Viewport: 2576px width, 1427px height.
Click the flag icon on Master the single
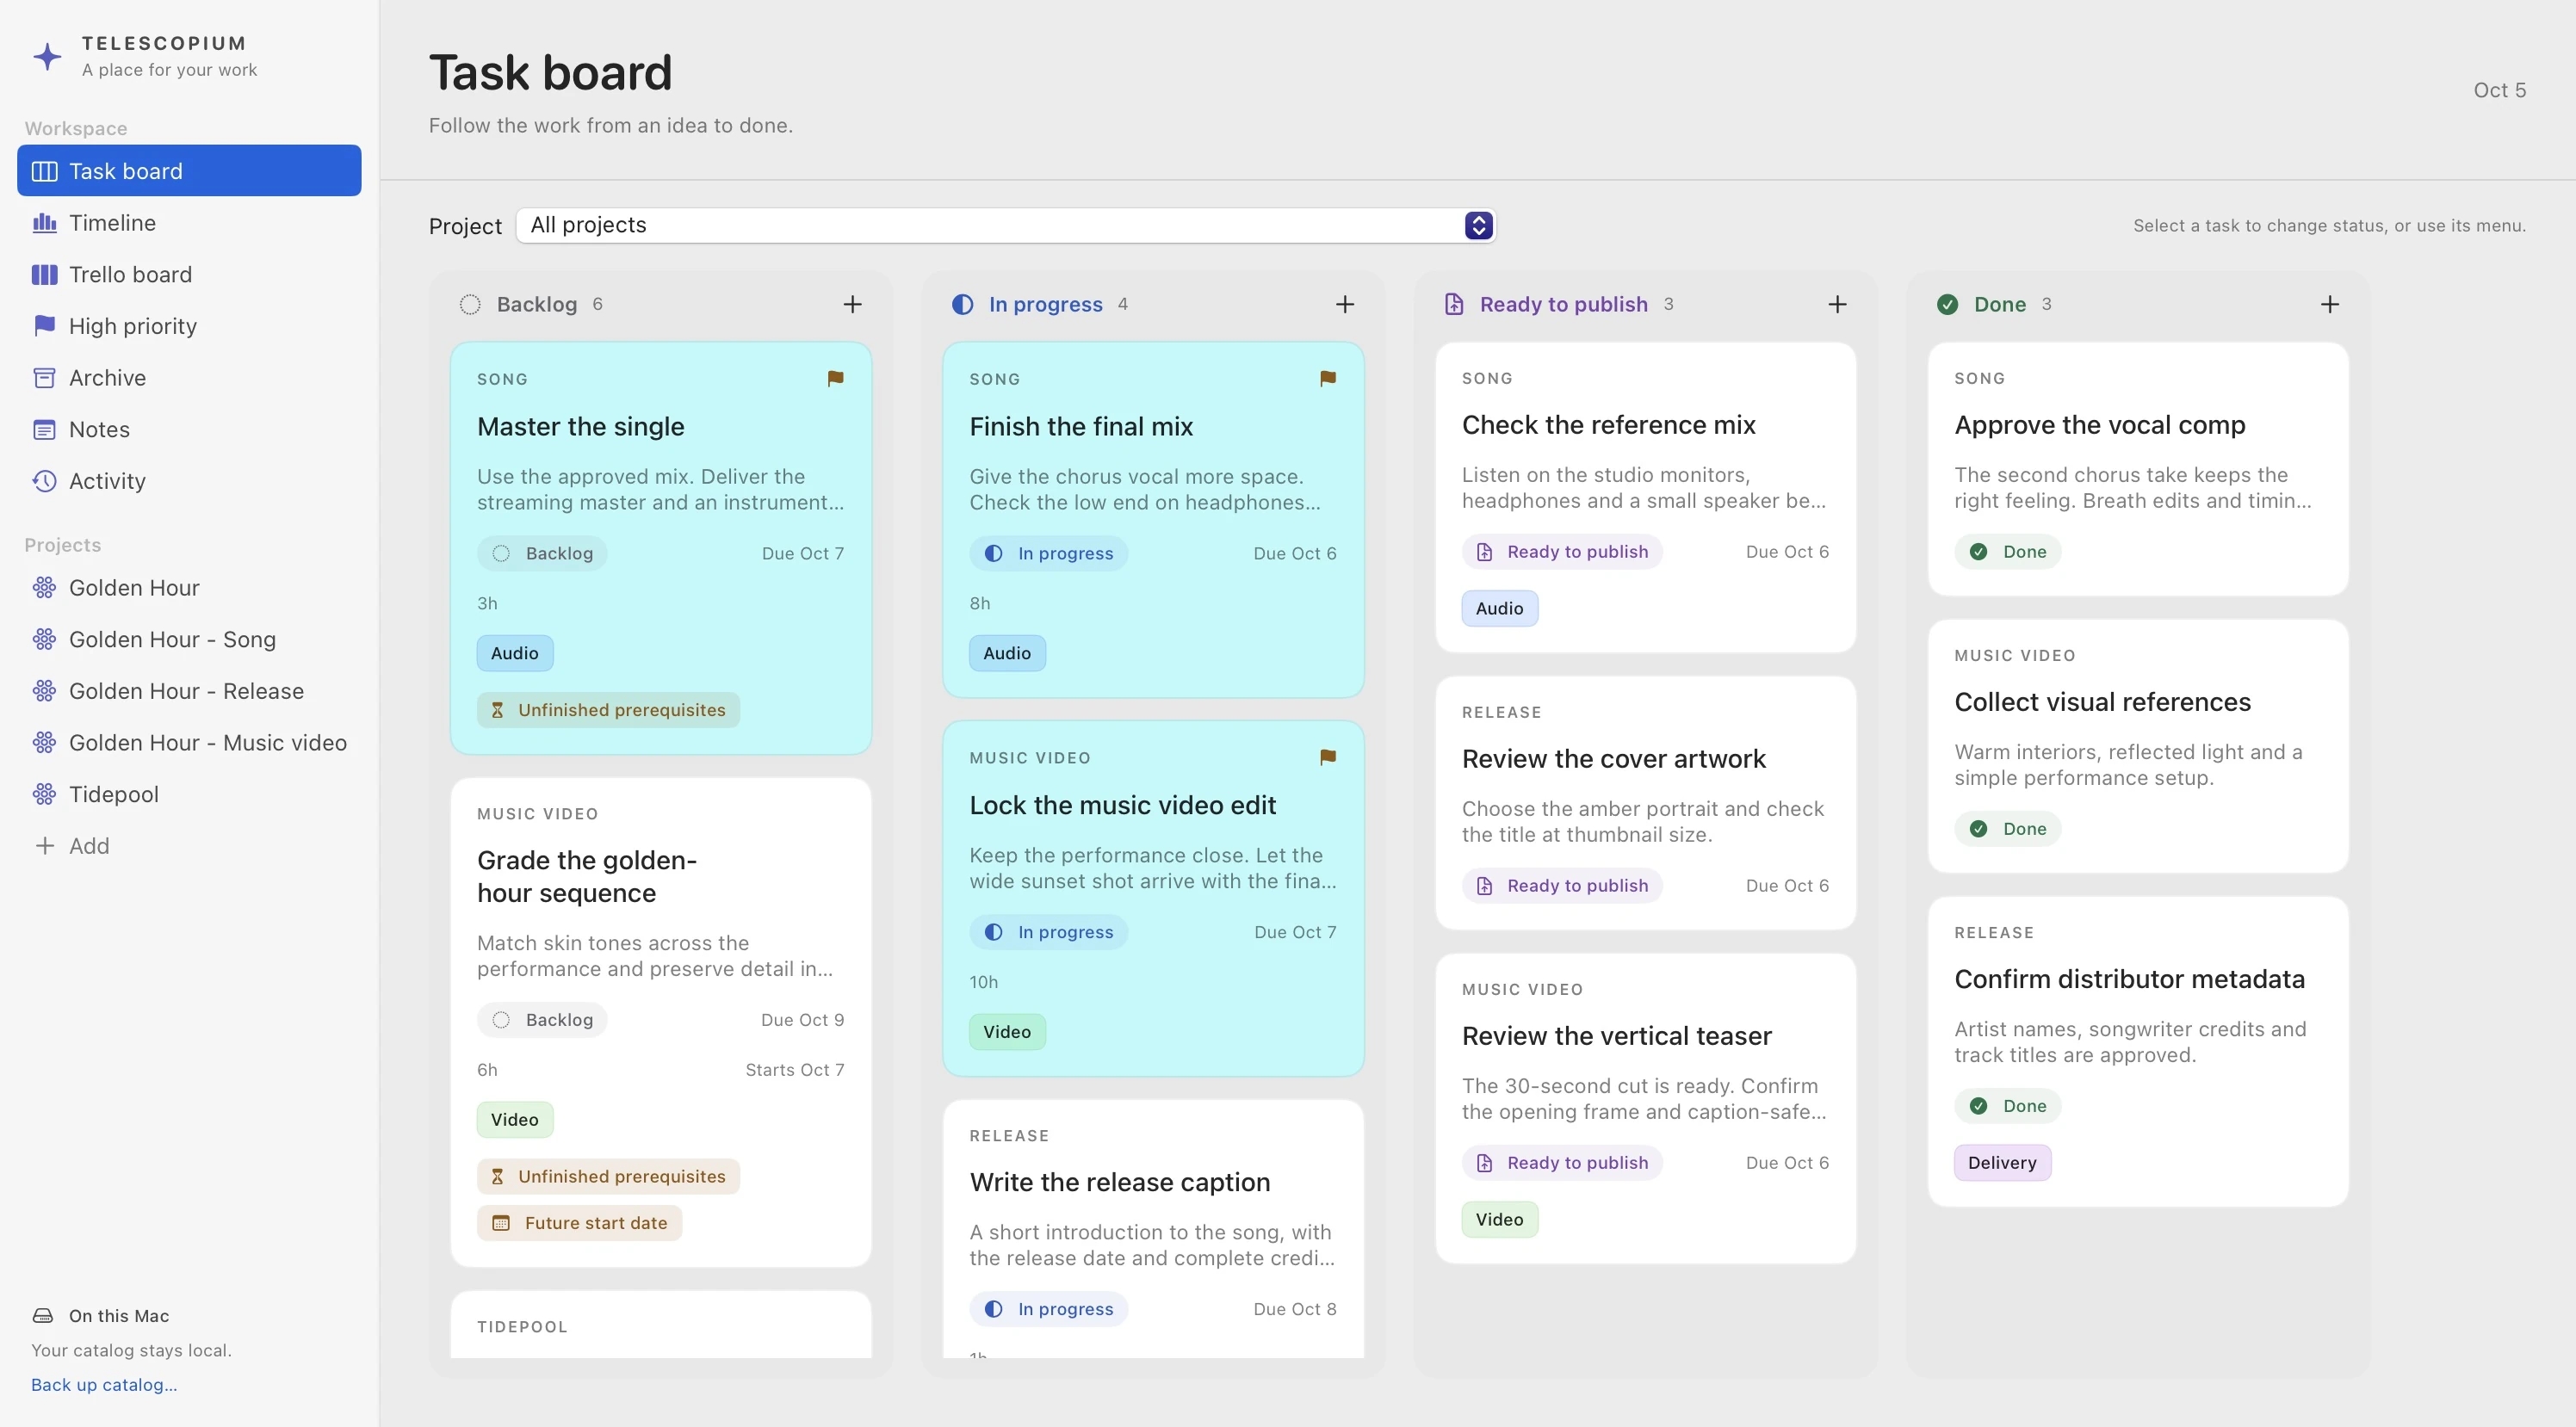tap(835, 378)
